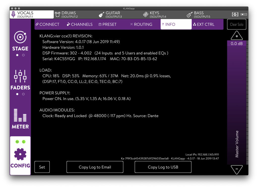258x188 pixels.
Task: Click the Power ON. In use. line
Action: (86, 99)
